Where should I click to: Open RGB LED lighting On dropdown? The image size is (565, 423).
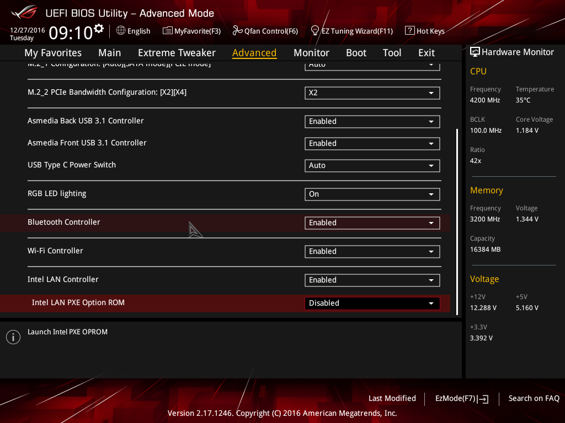tap(372, 194)
